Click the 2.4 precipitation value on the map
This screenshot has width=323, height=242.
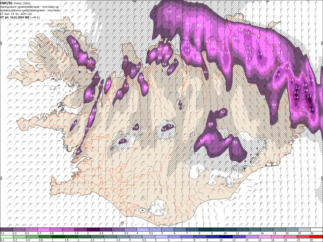296,97
